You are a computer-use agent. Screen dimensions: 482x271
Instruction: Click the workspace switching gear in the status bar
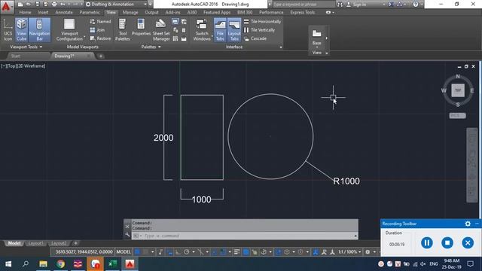coord(368,252)
